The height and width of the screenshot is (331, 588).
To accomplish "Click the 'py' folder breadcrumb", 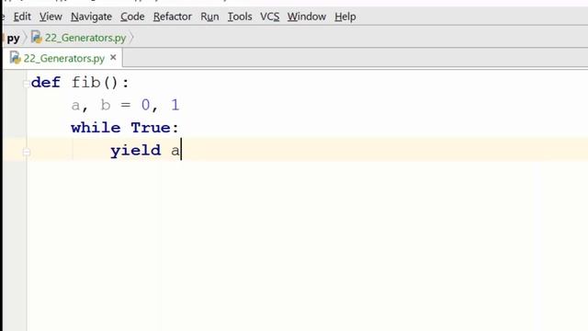I will 13,39.
